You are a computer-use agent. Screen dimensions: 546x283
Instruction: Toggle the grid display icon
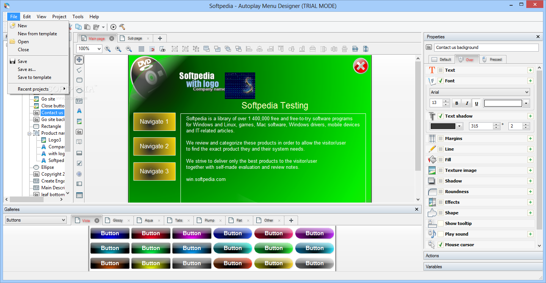click(x=141, y=49)
